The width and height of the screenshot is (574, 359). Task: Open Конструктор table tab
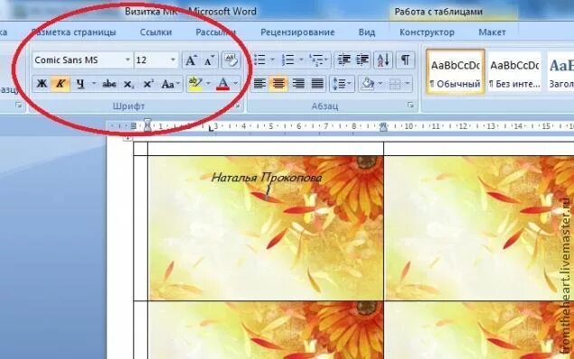click(427, 32)
